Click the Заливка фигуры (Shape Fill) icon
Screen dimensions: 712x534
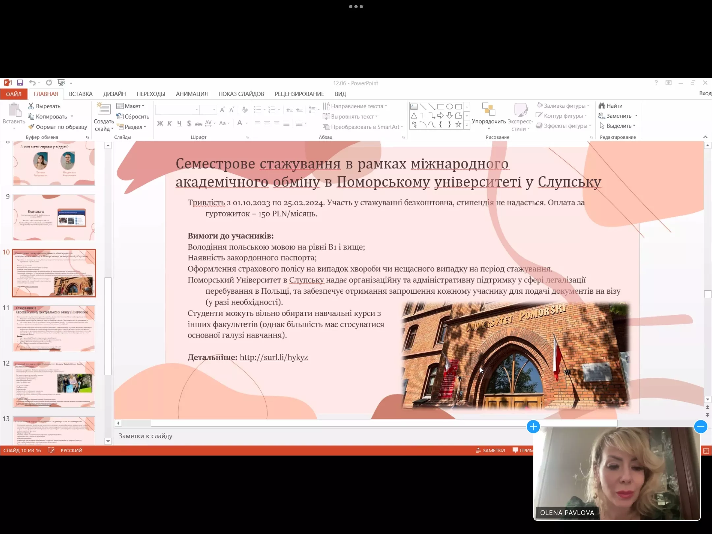540,105
